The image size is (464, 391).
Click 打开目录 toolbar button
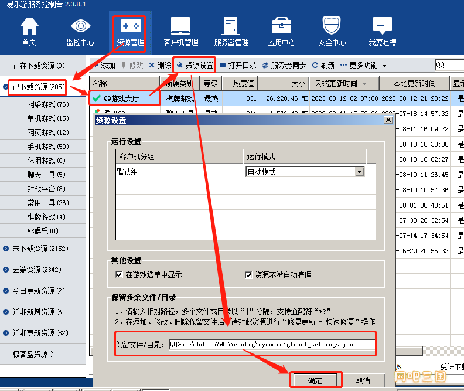pos(238,65)
